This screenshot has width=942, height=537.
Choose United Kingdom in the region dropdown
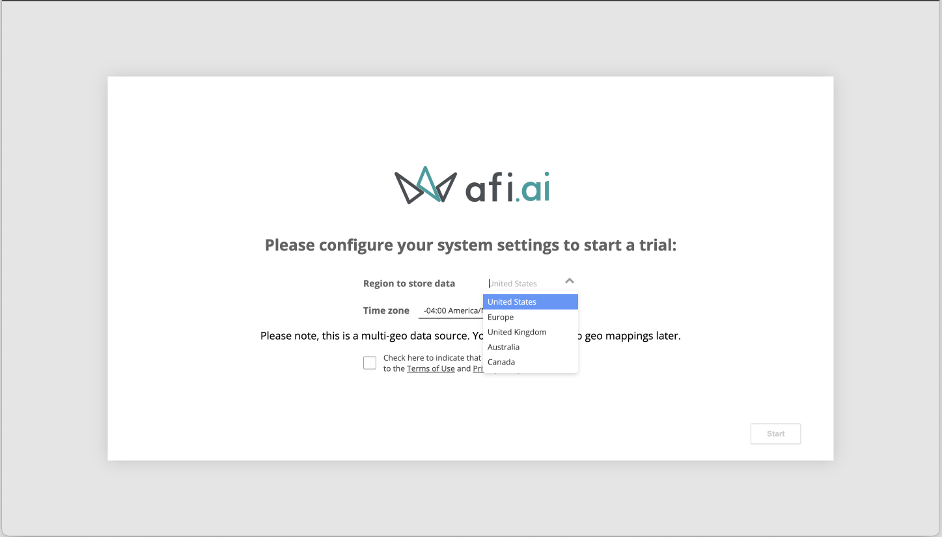[x=517, y=332]
